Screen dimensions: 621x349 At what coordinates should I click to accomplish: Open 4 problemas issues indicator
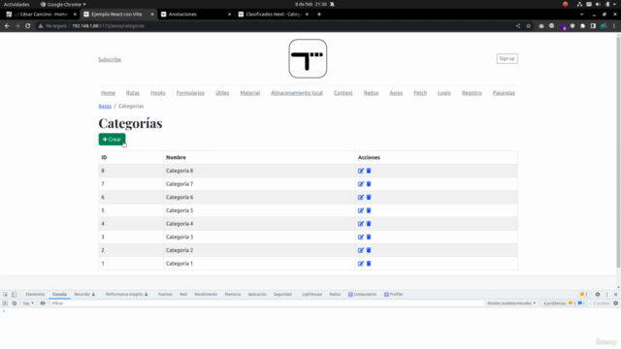point(564,303)
